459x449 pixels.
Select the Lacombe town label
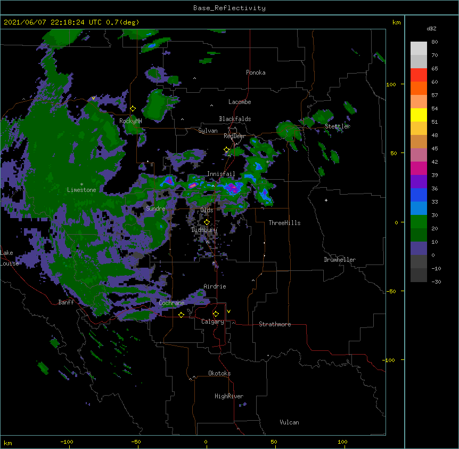tap(240, 102)
